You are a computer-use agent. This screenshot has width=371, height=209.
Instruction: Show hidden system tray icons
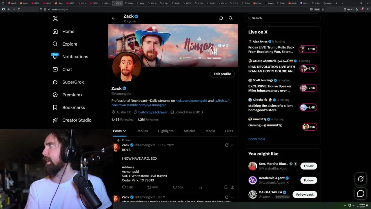tap(345, 206)
